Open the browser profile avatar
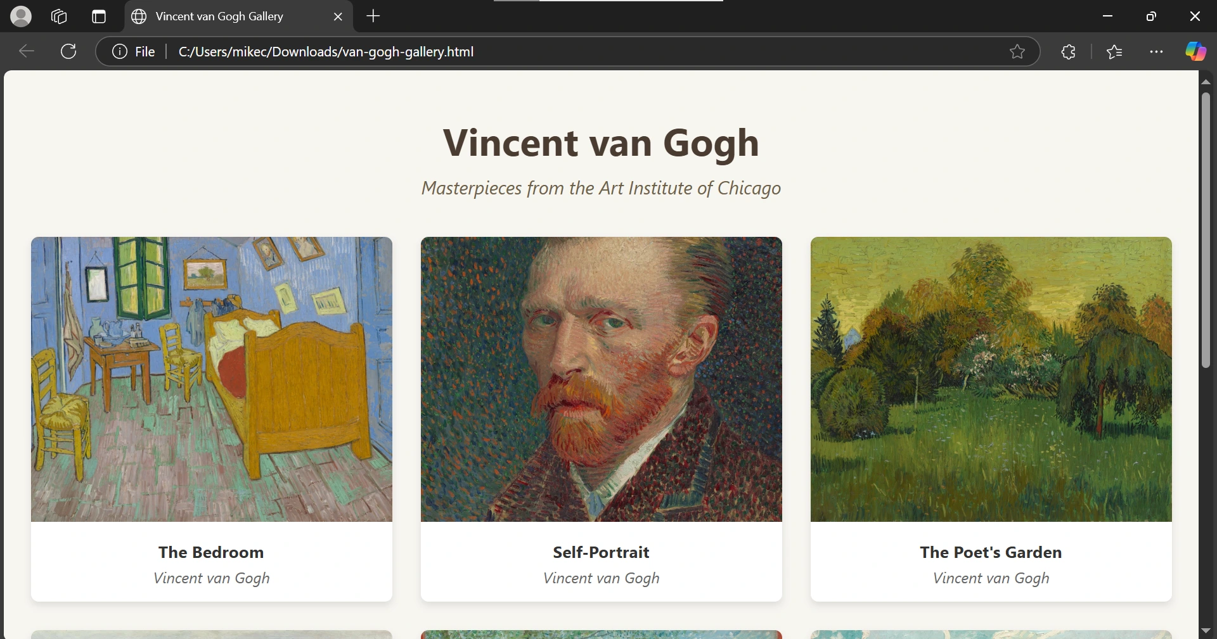The width and height of the screenshot is (1217, 639). [21, 16]
